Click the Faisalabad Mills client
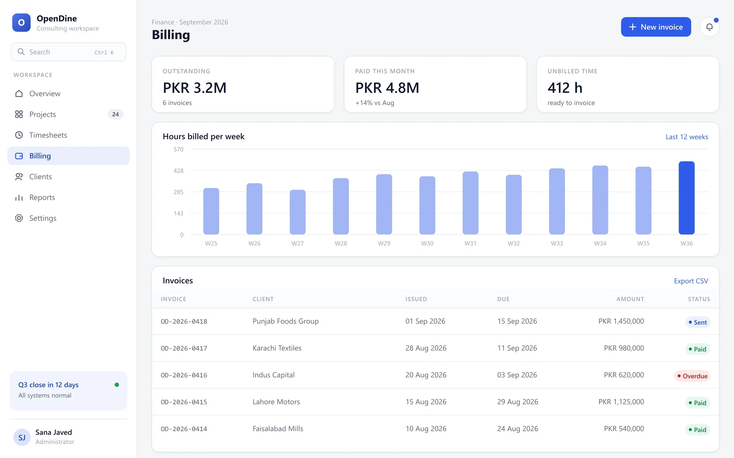 click(278, 429)
